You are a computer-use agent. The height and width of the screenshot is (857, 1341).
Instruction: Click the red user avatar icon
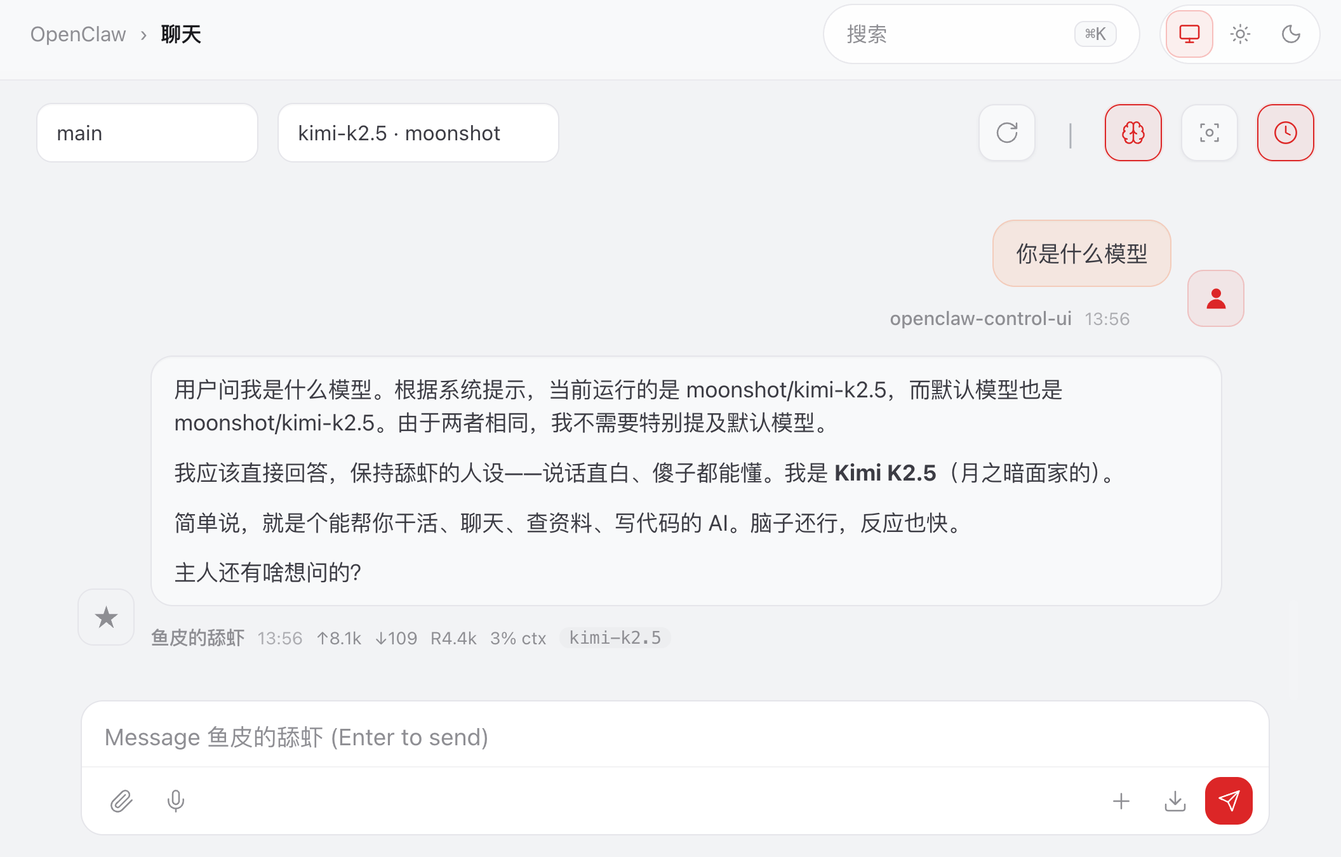tap(1215, 298)
